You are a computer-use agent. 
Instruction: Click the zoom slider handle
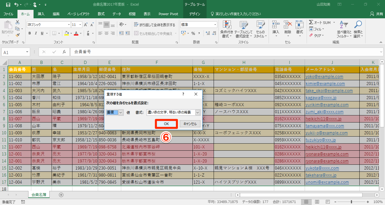click(351, 202)
